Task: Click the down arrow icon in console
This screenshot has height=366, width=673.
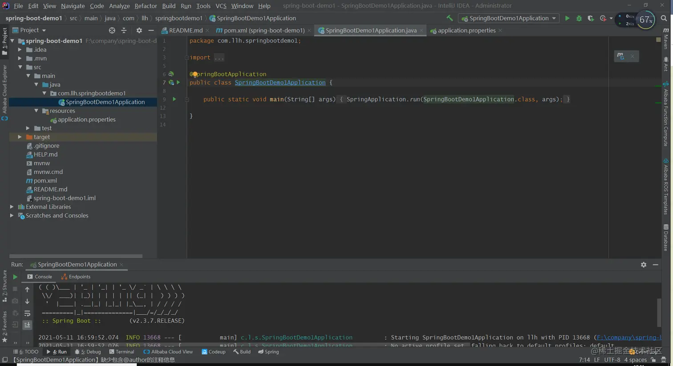Action: [27, 301]
